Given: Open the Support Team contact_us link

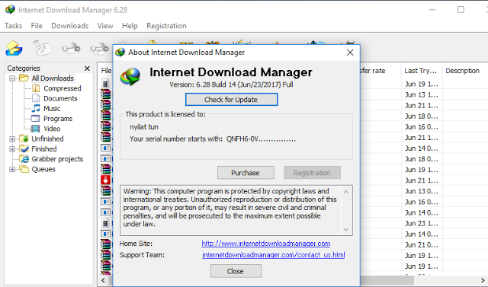Looking at the screenshot, I should click(x=273, y=255).
